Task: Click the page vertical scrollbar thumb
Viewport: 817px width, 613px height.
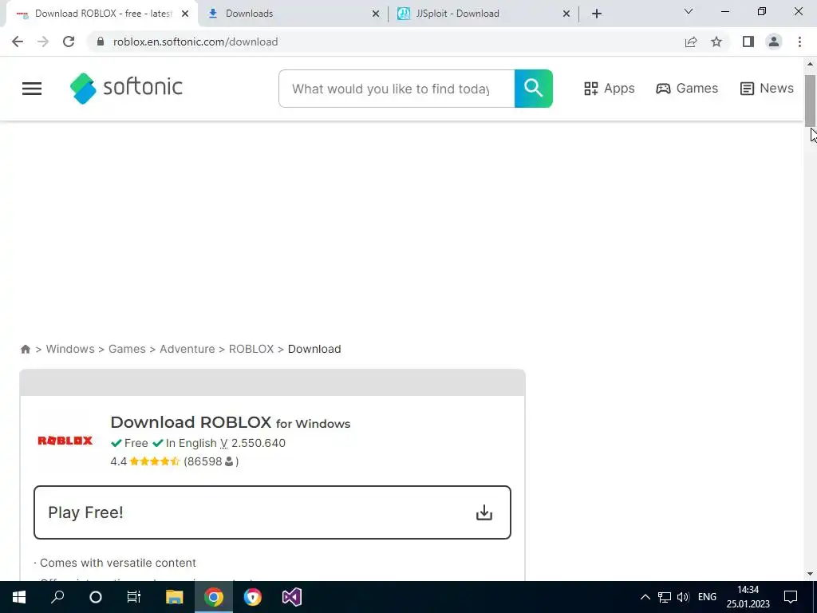Action: click(811, 101)
